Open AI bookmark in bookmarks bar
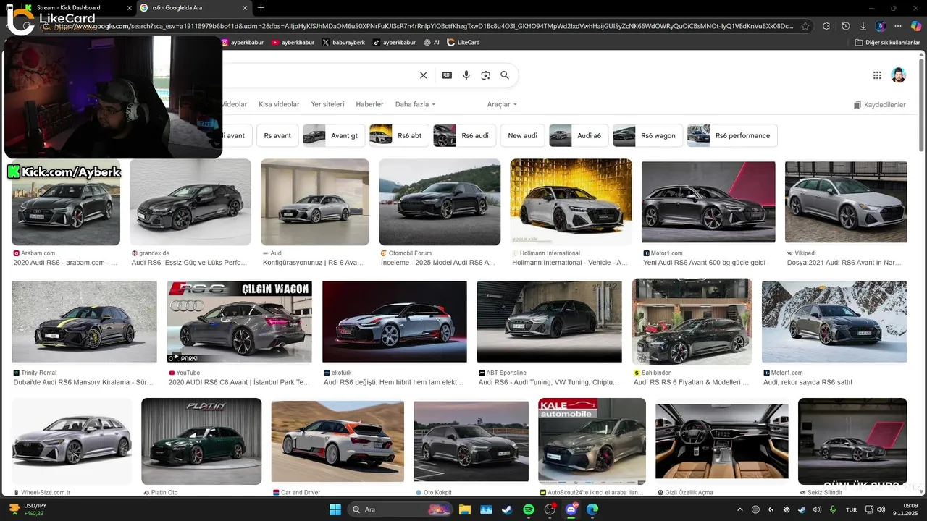The height and width of the screenshot is (521, 927). (x=432, y=43)
